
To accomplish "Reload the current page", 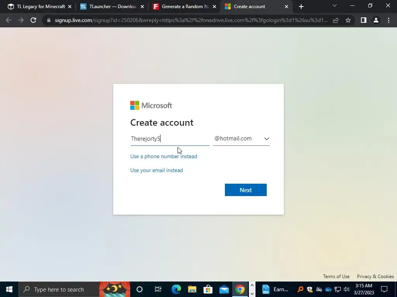I will (33, 20).
